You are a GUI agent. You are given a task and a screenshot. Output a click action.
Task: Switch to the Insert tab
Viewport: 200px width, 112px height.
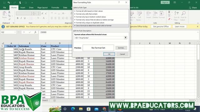(x=23, y=7)
